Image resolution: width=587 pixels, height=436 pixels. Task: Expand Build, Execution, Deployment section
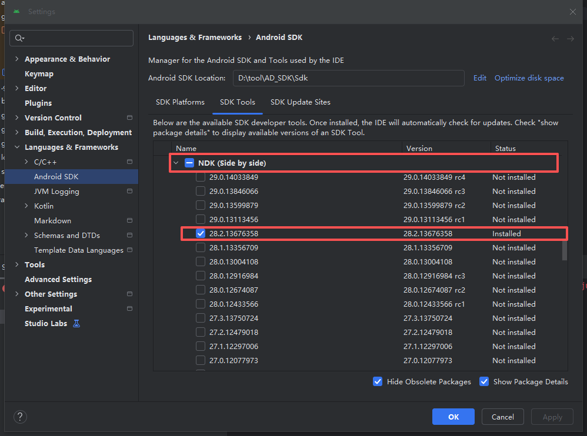point(17,132)
